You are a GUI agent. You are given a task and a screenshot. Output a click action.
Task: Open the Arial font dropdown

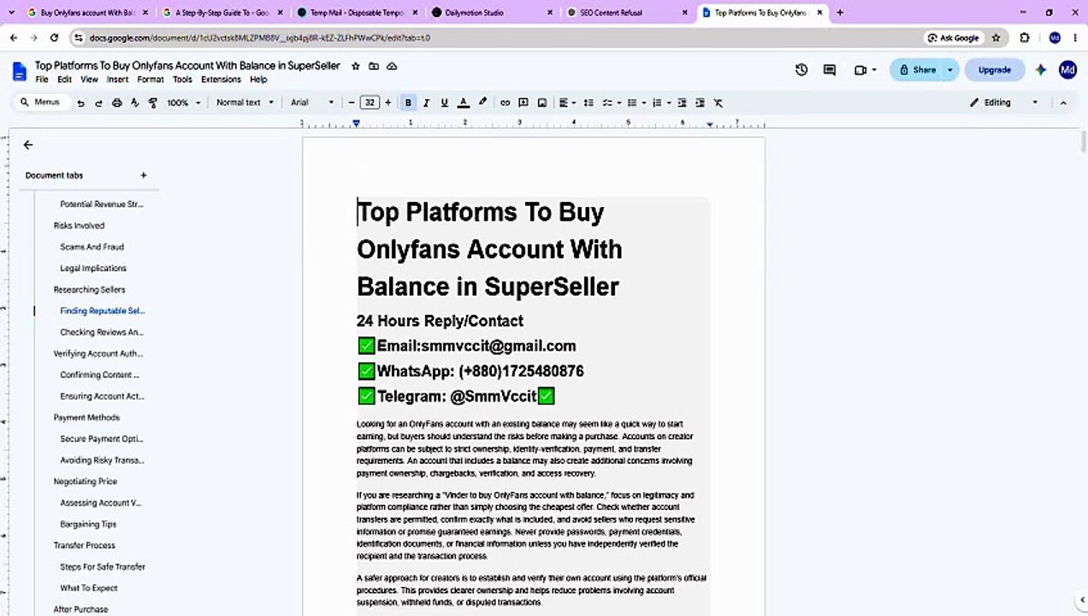[x=312, y=103]
